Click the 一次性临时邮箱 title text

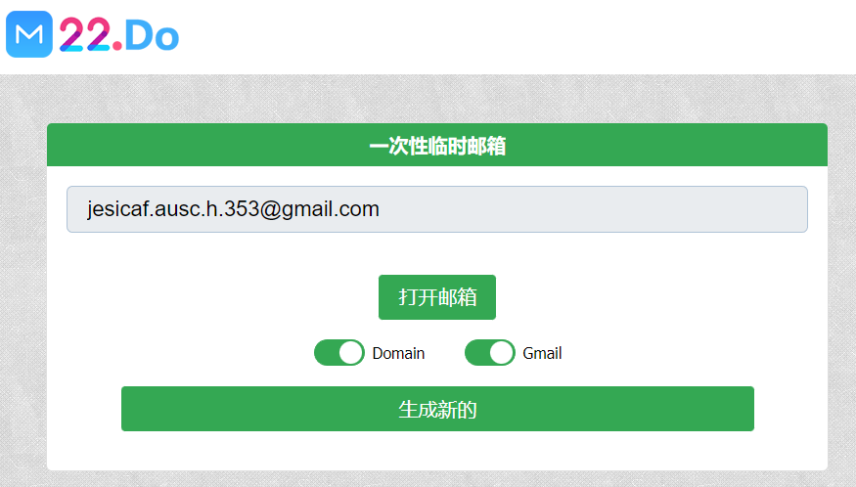[x=437, y=146]
